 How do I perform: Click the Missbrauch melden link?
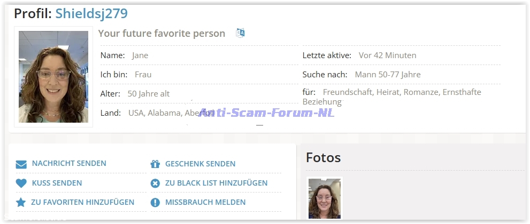point(205,202)
